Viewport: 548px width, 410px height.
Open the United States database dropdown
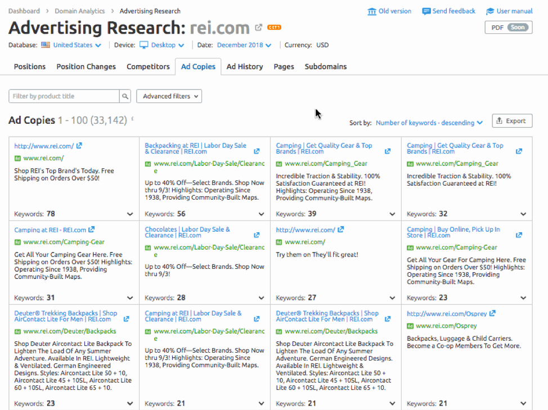click(77, 45)
